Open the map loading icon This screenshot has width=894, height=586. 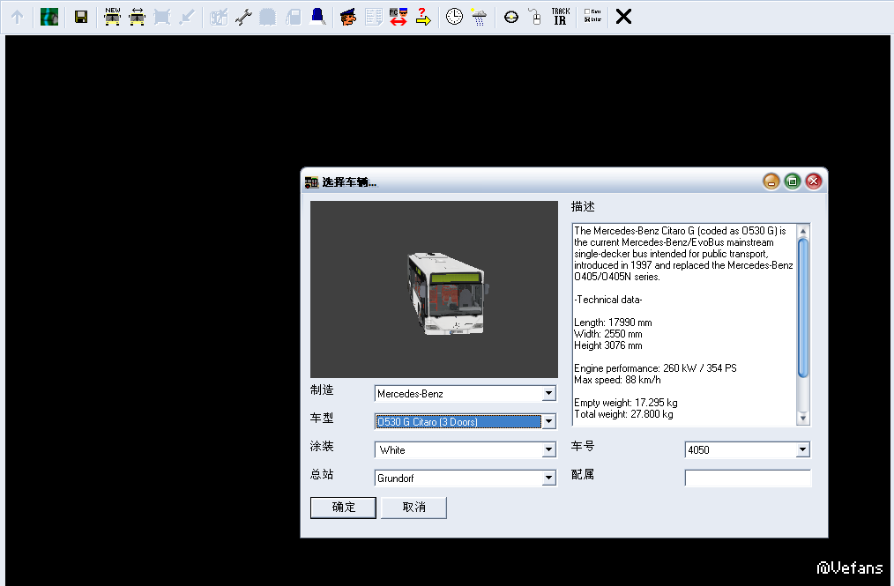(49, 17)
